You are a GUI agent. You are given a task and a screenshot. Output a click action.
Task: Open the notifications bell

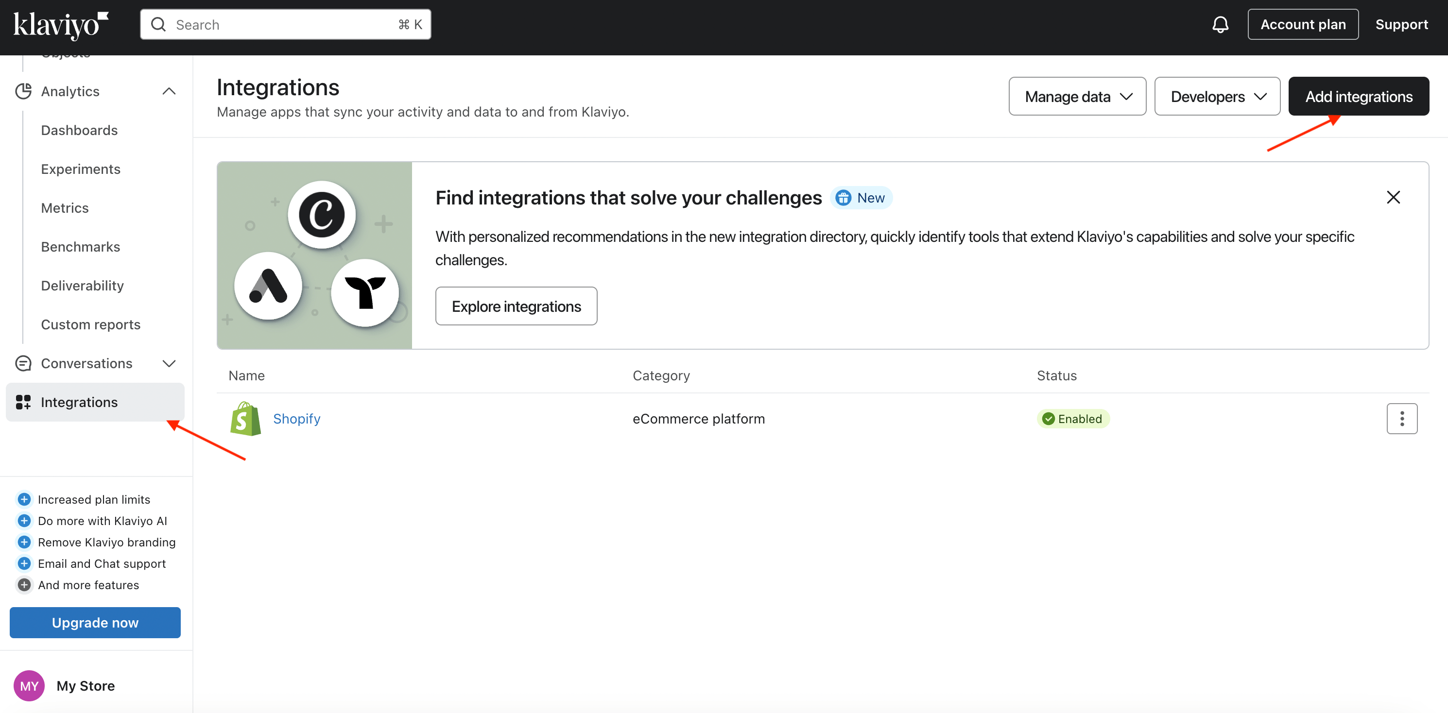[1220, 25]
